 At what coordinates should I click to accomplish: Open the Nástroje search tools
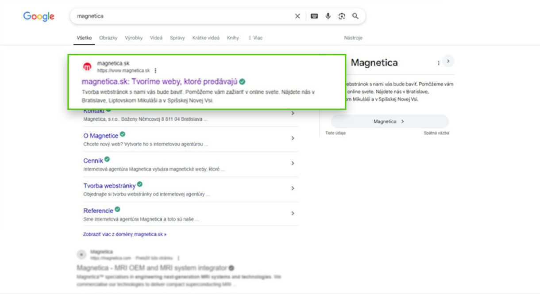click(354, 38)
